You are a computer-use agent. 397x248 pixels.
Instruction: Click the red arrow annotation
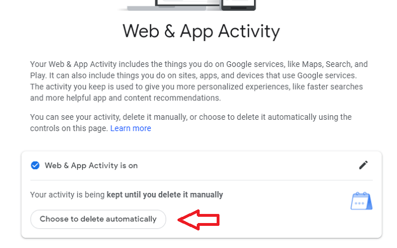coord(198,220)
